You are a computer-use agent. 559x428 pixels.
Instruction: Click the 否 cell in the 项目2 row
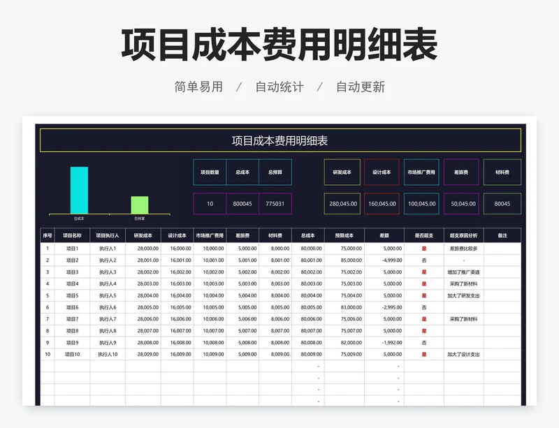(x=424, y=260)
